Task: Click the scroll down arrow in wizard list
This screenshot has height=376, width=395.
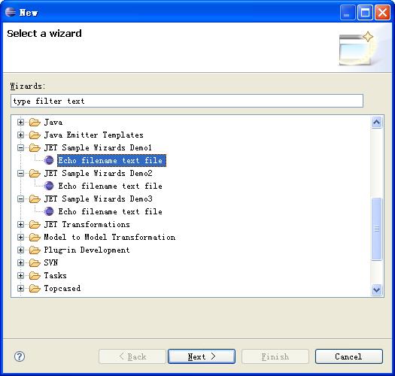Action: pyautogui.click(x=377, y=290)
